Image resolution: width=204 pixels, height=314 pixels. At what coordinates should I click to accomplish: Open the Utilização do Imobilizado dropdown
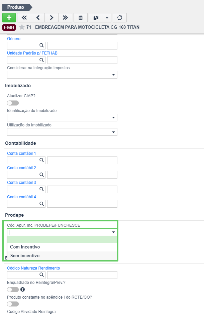[62, 132]
